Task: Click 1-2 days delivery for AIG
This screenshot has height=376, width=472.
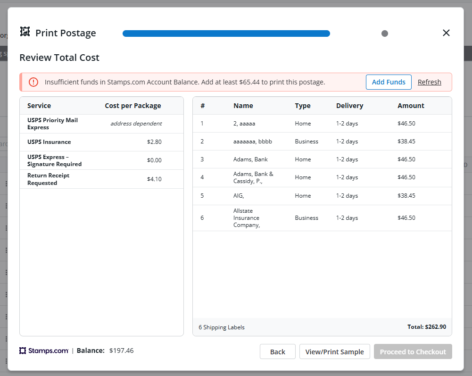Action: tap(347, 196)
